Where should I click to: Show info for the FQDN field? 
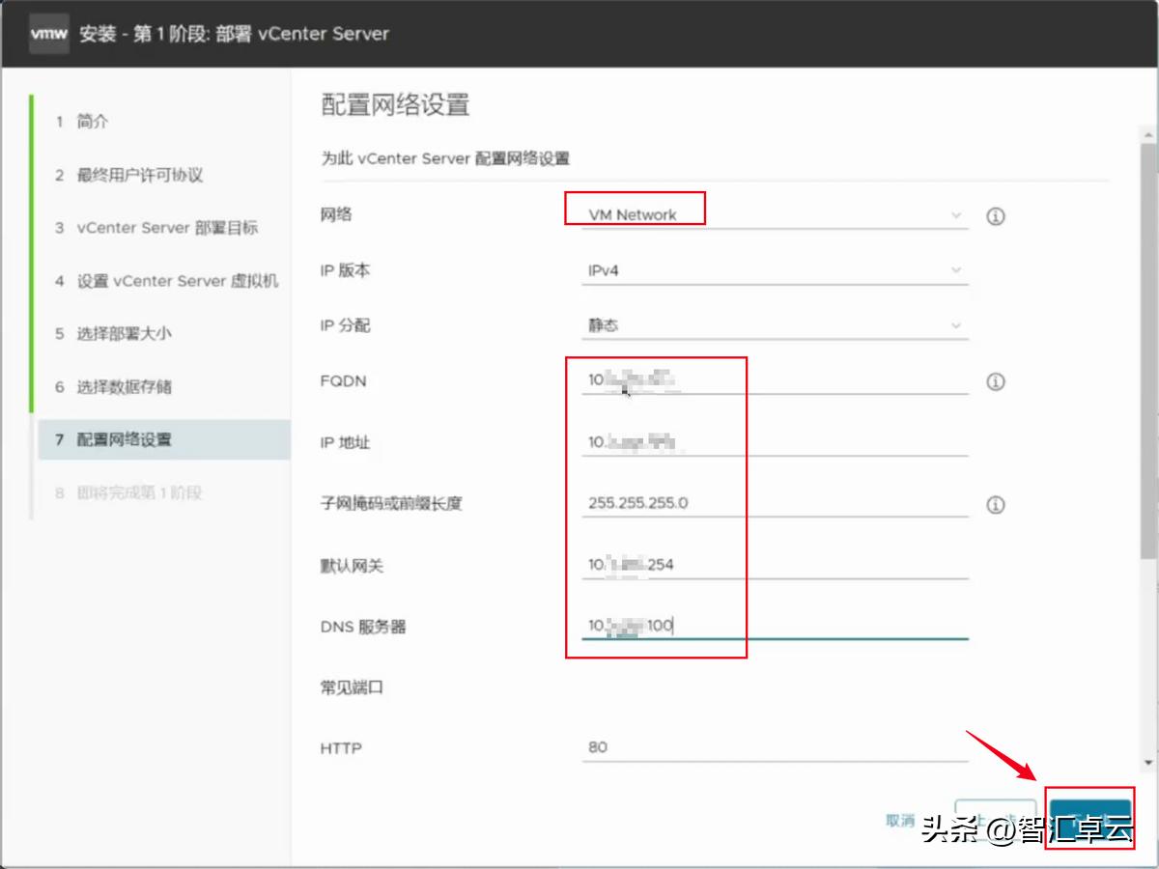click(996, 382)
